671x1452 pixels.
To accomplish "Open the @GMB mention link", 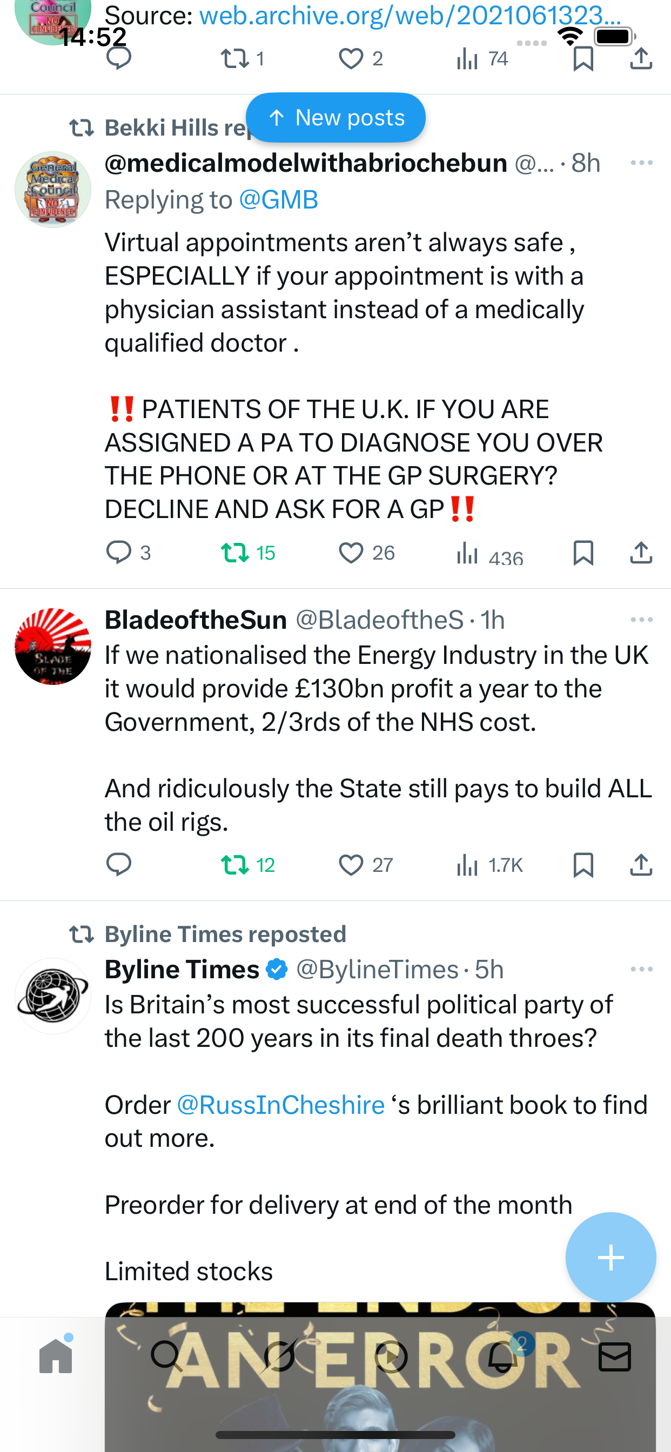I will (279, 199).
